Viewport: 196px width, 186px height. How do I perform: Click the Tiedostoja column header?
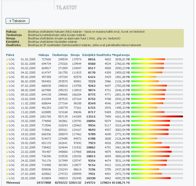[x=60, y=55]
